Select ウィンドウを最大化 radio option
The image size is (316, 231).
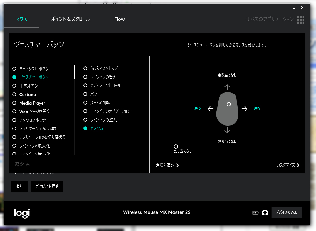click(31, 145)
